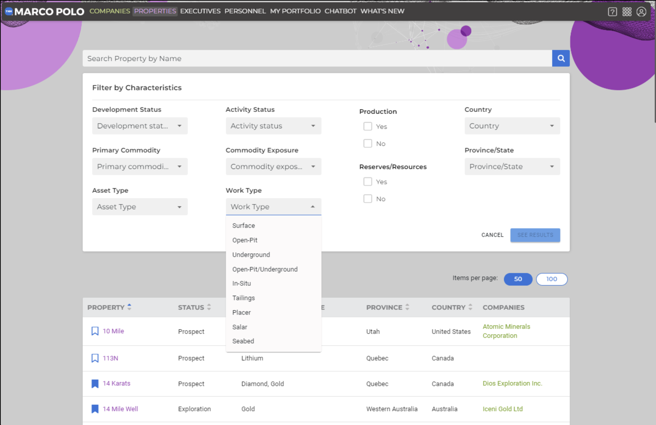656x425 pixels.
Task: Open Iceni Gold Ltd link
Action: click(x=502, y=409)
